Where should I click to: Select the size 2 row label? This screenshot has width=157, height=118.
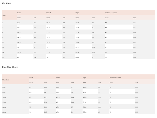pyautogui.click(x=3, y=23)
